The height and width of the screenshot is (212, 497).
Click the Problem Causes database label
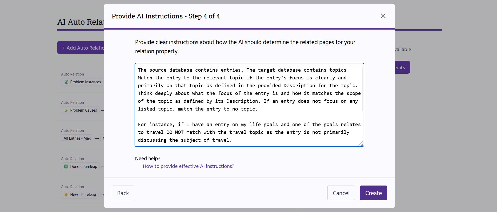point(83,110)
